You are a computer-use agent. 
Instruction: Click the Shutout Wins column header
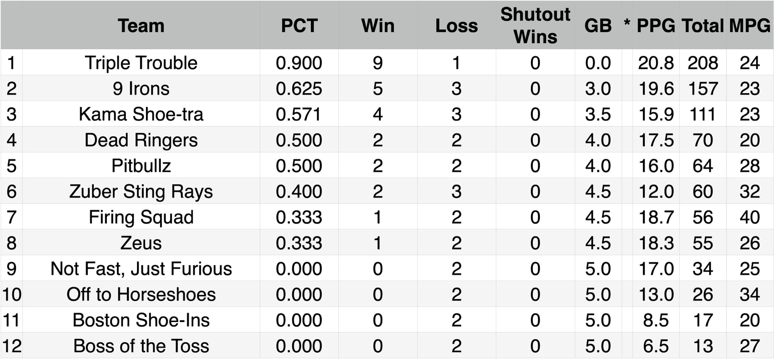pyautogui.click(x=535, y=25)
